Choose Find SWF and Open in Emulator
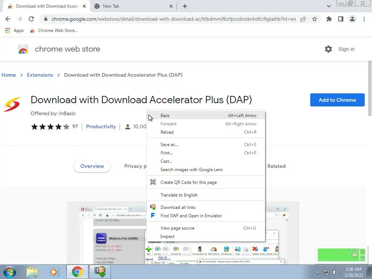Viewport: 372px width, 279px height. 206,216
